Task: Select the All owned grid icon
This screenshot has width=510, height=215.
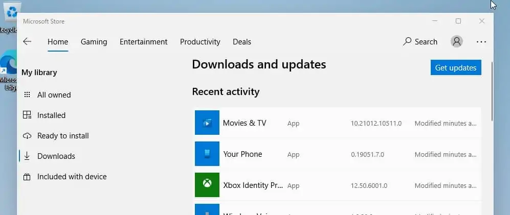Action: pos(27,95)
